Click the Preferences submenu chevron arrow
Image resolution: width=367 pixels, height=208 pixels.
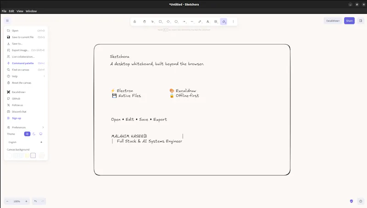click(43, 127)
